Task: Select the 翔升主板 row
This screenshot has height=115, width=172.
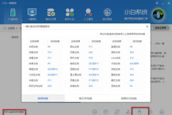Action: click(86, 58)
